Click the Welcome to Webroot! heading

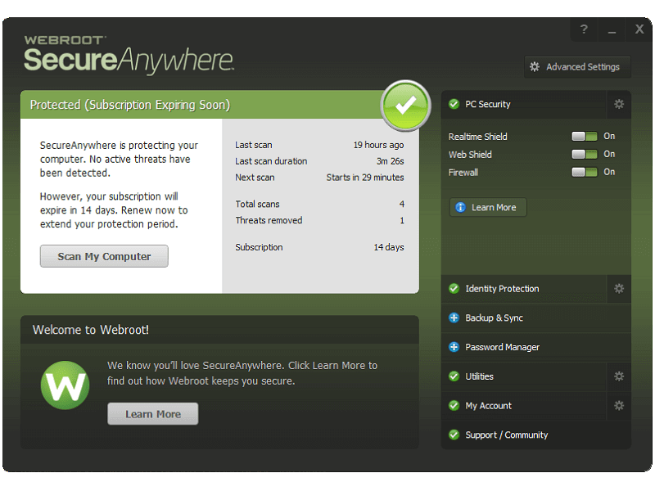pyautogui.click(x=91, y=330)
